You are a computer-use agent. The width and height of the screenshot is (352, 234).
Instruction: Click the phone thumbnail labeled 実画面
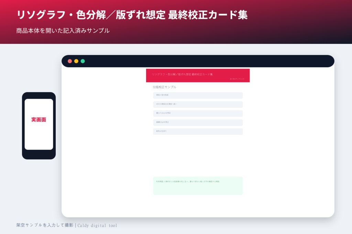[39, 126]
